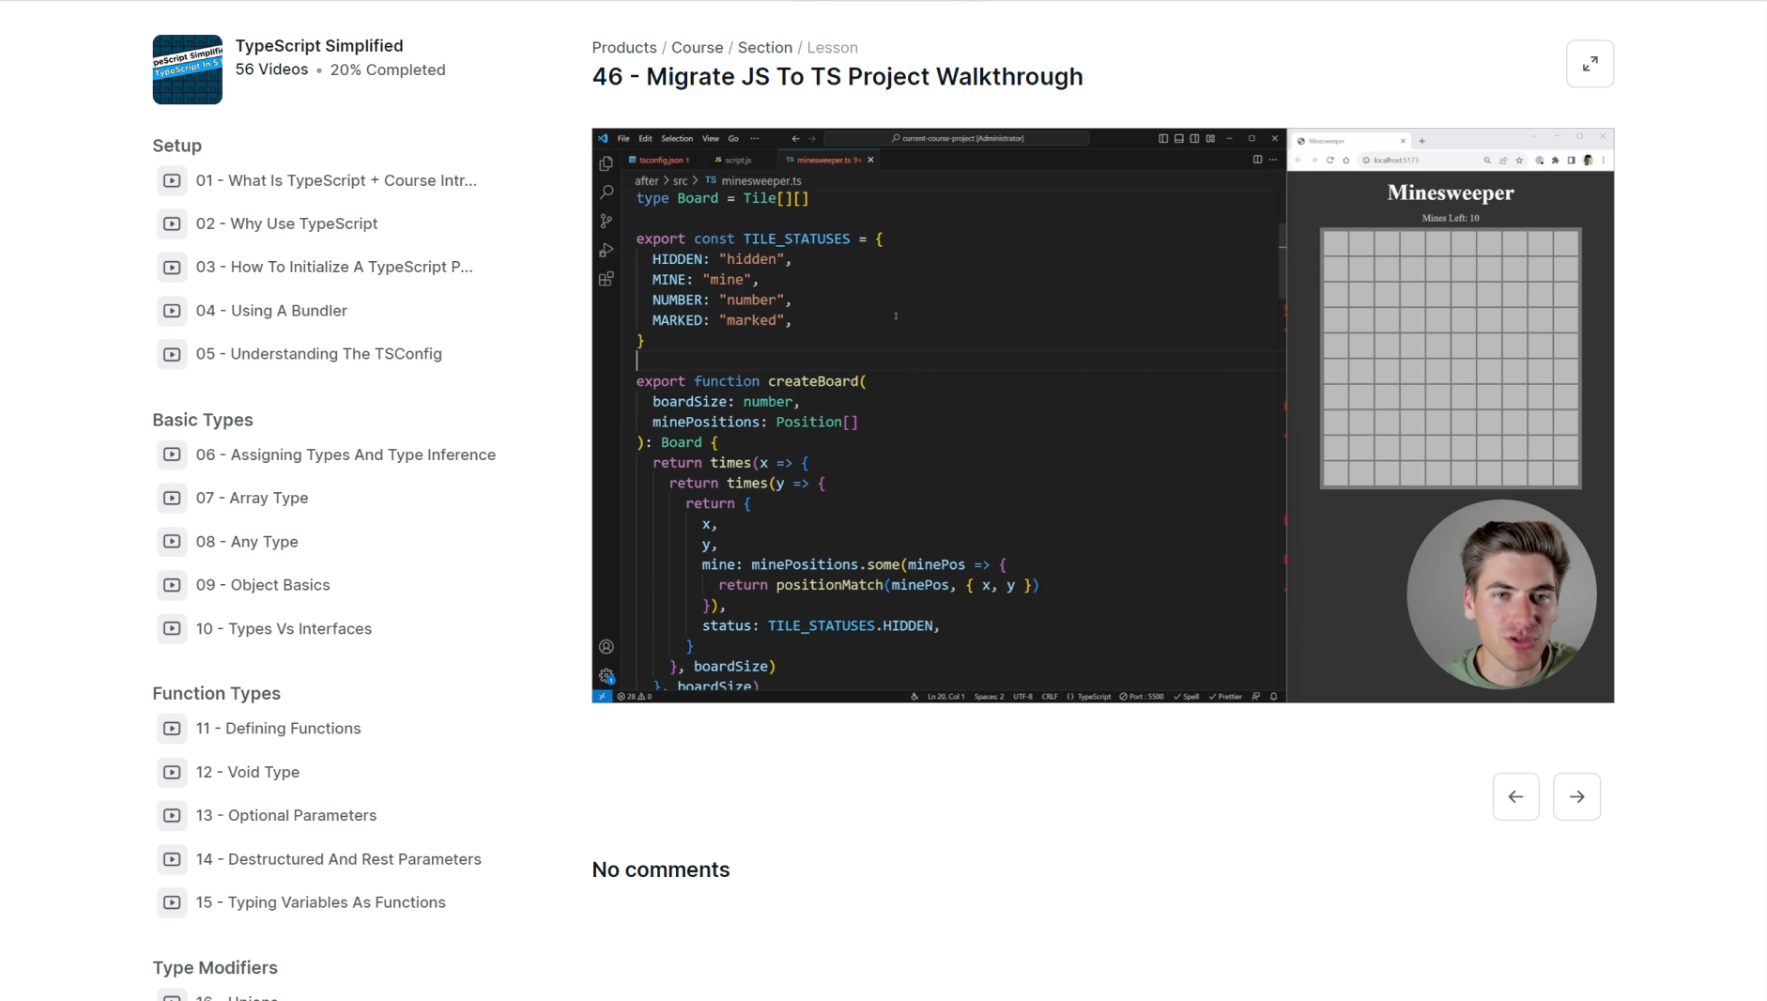
Task: Click play icon beside Why Use TypeScript
Action: coord(172,223)
